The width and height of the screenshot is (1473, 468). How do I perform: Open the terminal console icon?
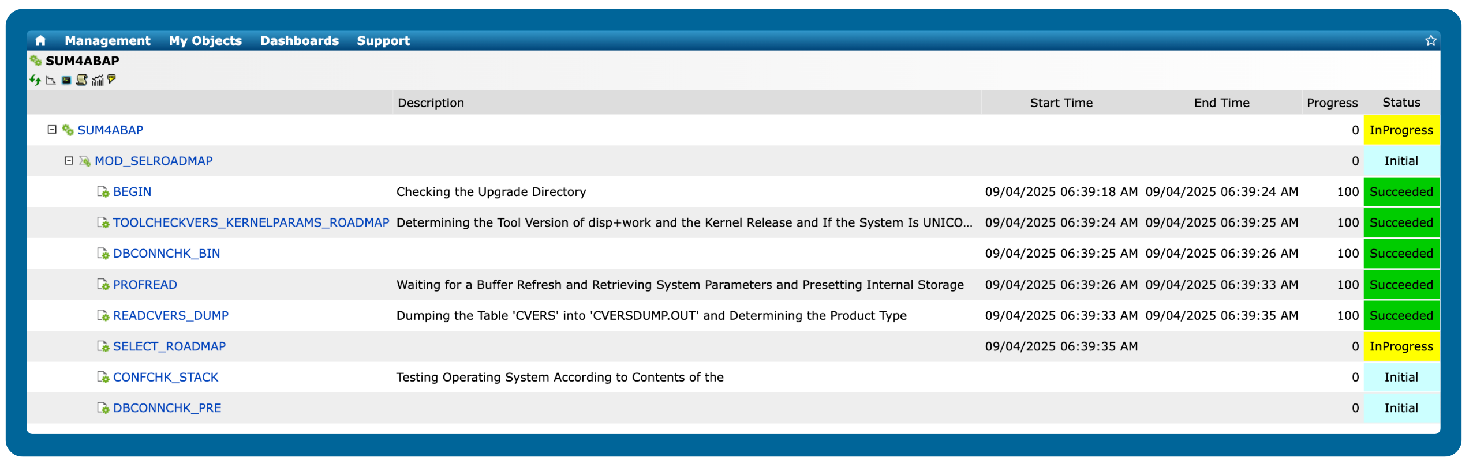pos(66,80)
